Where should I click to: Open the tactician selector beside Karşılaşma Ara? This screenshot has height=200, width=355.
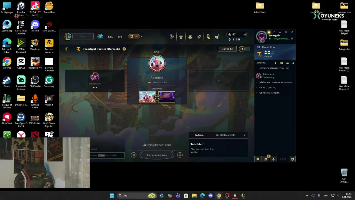click(x=180, y=155)
